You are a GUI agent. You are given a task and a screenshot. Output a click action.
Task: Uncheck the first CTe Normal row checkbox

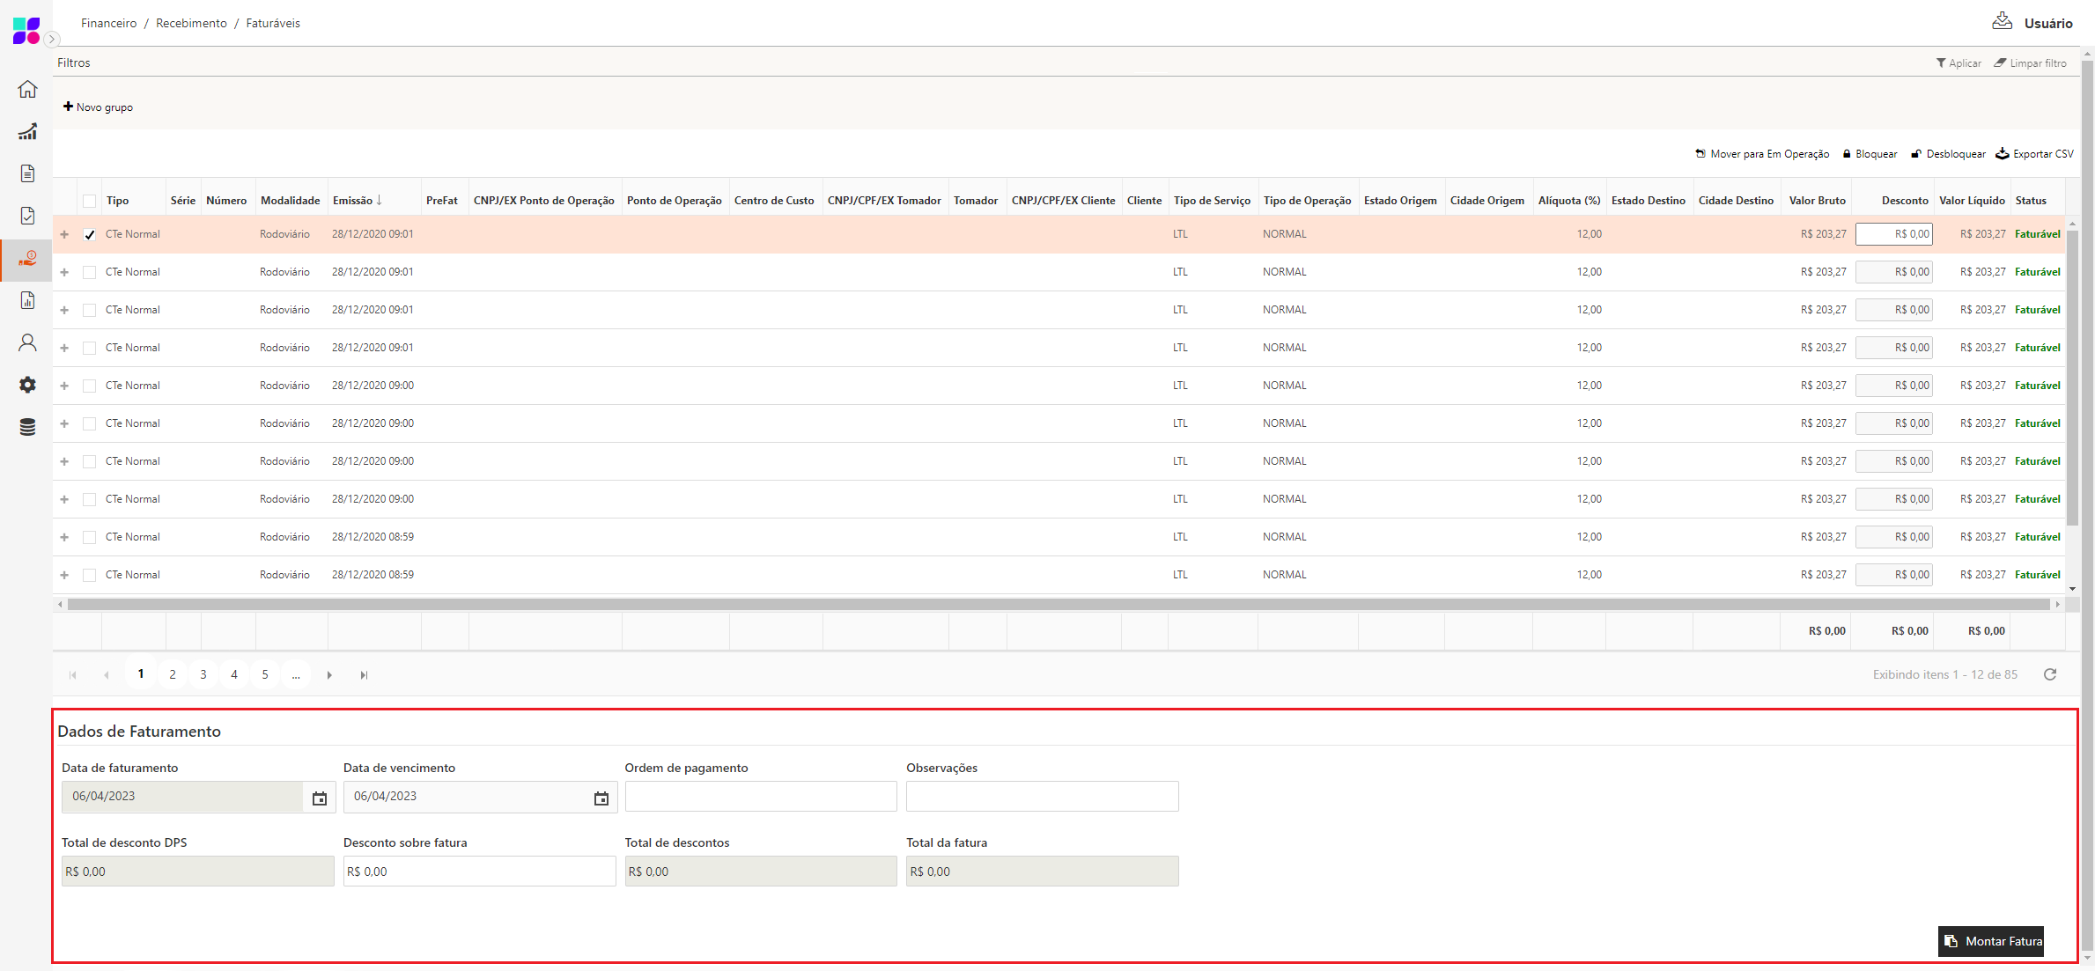89,234
